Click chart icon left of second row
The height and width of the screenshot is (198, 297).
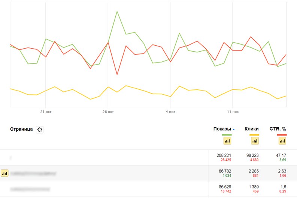4,173
